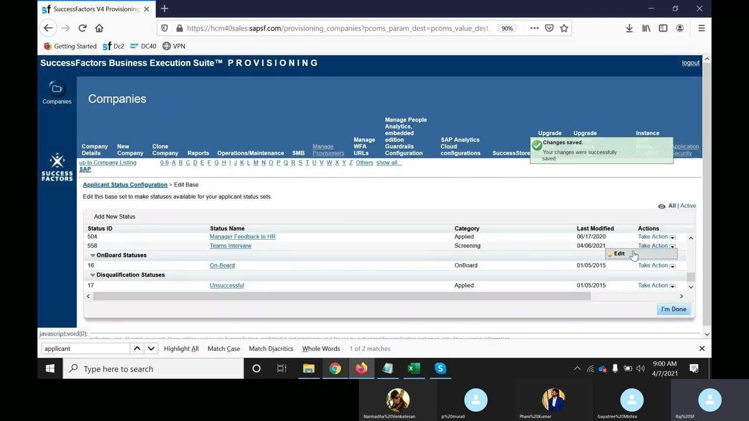Open the notification center icon
This screenshot has height=421, width=749.
click(x=694, y=368)
